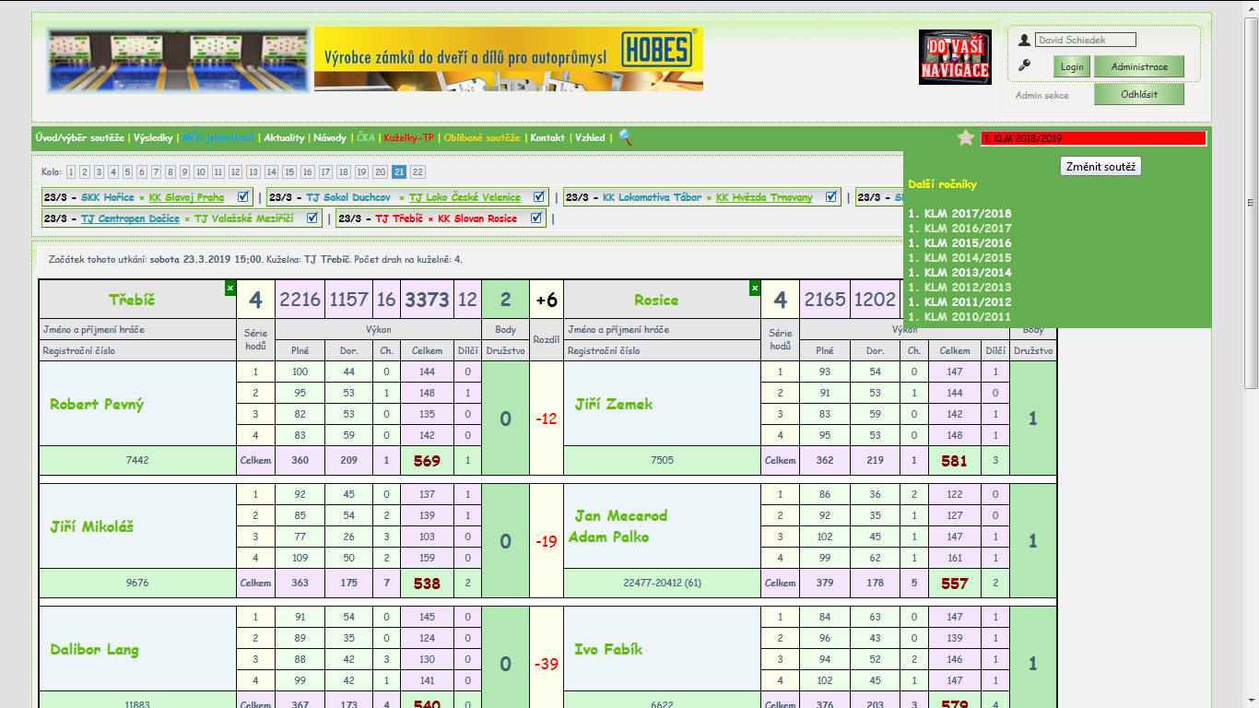Viewport: 1259px width, 708px height.
Task: Click the key icon in login box
Action: [x=1024, y=65]
